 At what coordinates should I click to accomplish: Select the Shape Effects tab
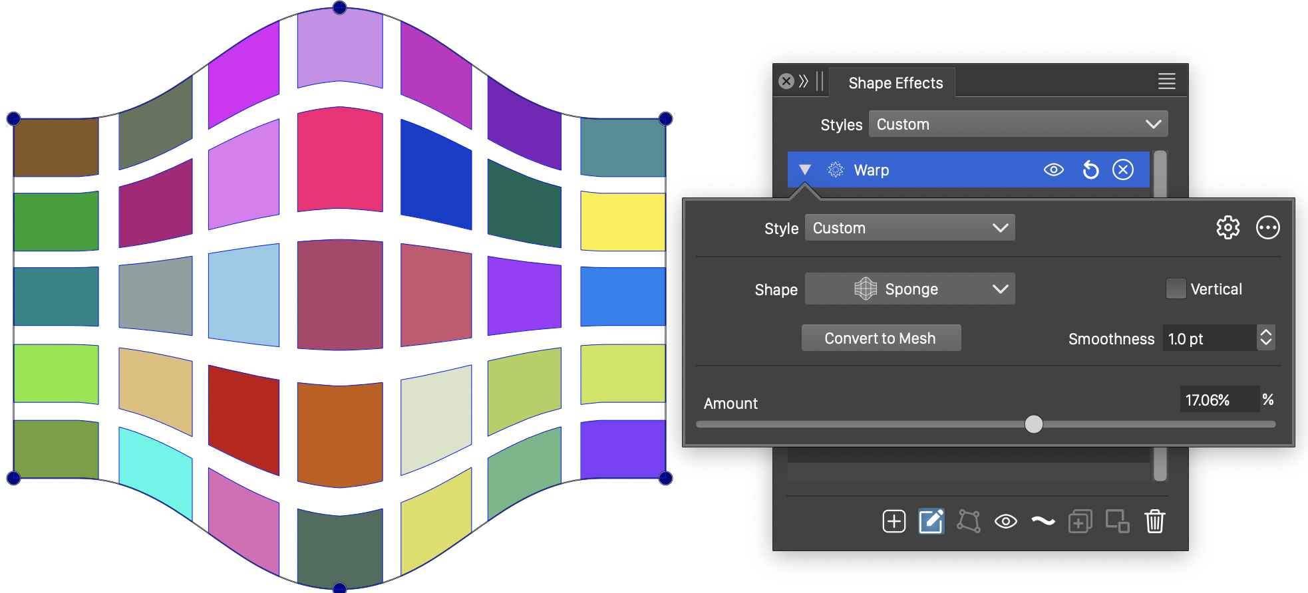pyautogui.click(x=895, y=83)
